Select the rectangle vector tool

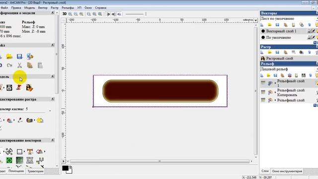pyautogui.click(x=19, y=151)
